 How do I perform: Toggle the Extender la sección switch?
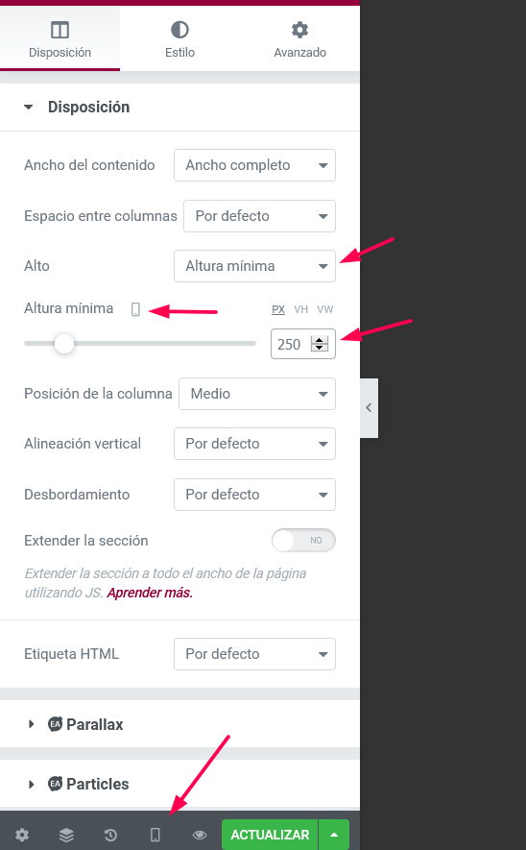point(303,541)
